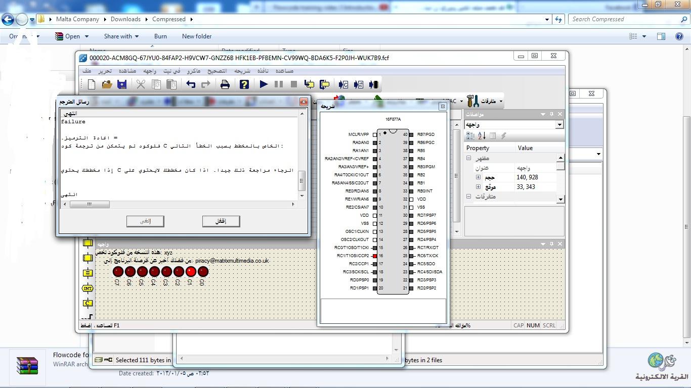This screenshot has width=691, height=388.
Task: Click the WinRAR archive file icon
Action: point(27,365)
